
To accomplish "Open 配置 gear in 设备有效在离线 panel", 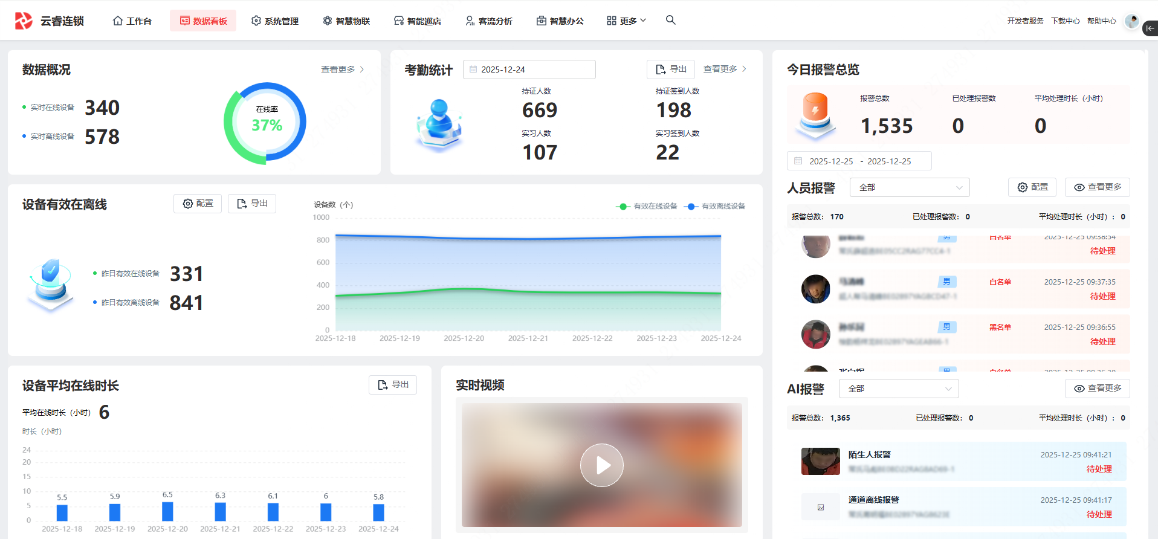I will [198, 204].
